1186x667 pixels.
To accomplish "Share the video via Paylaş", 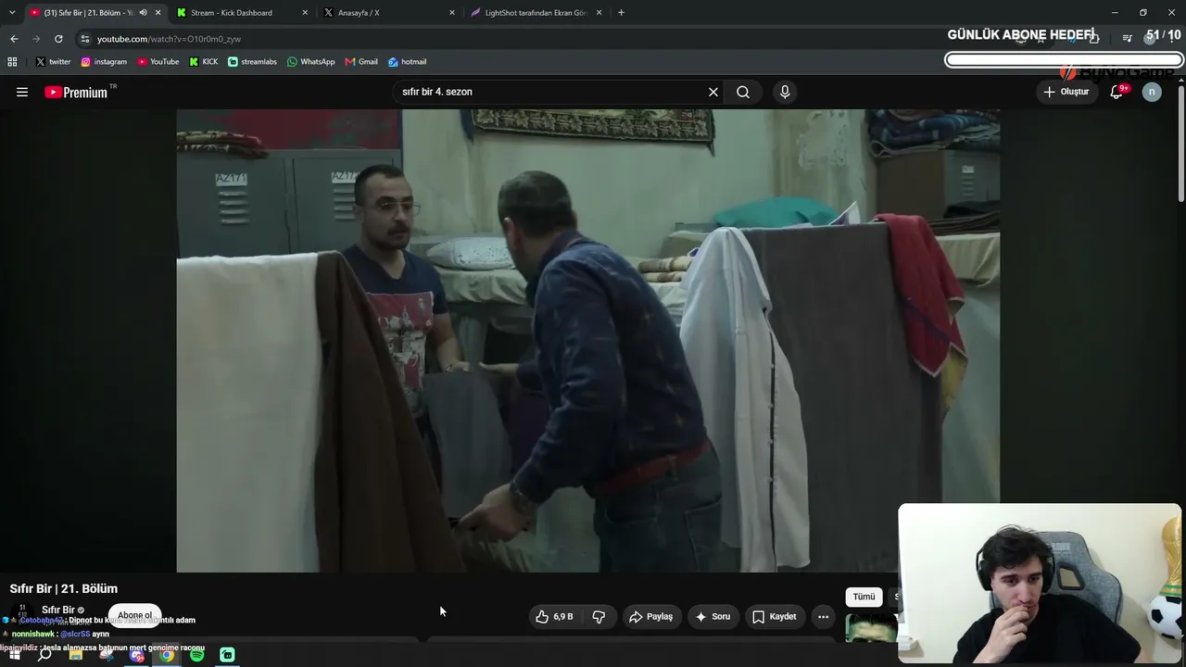I will 650,616.
